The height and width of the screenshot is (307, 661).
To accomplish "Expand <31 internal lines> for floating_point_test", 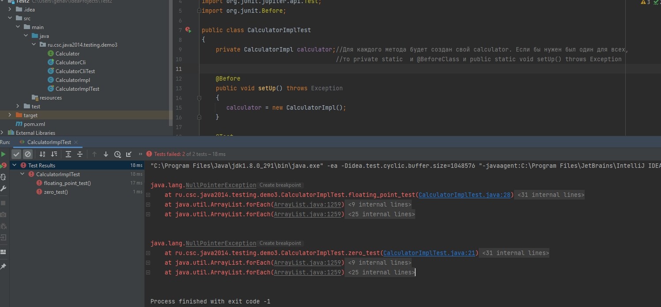I will (551, 195).
